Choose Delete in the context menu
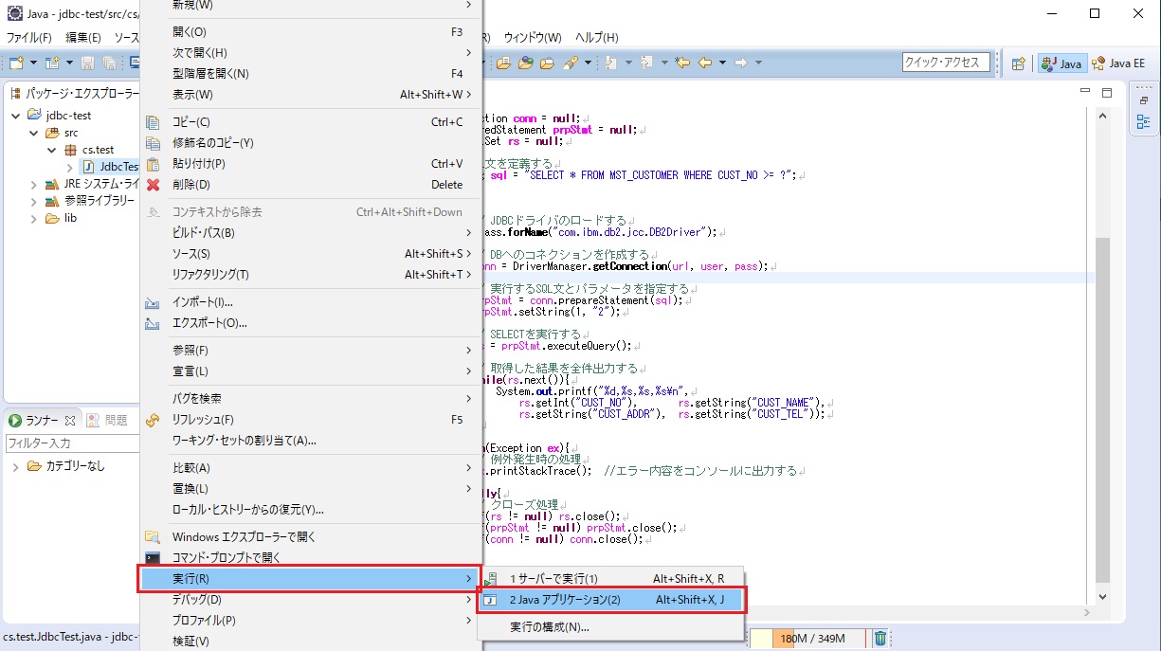The width and height of the screenshot is (1161, 651). coord(312,185)
